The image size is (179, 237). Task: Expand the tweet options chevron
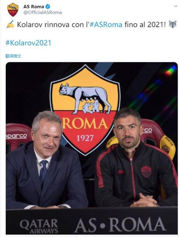click(176, 6)
